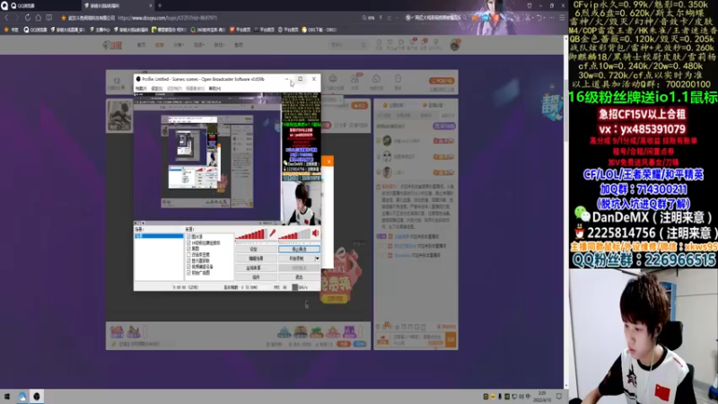Open the OBS下载 bookmark
This screenshot has width=718, height=404.
[319, 30]
